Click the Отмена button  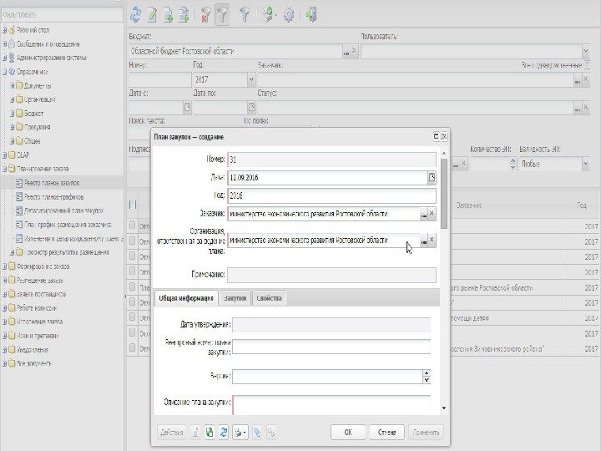386,433
